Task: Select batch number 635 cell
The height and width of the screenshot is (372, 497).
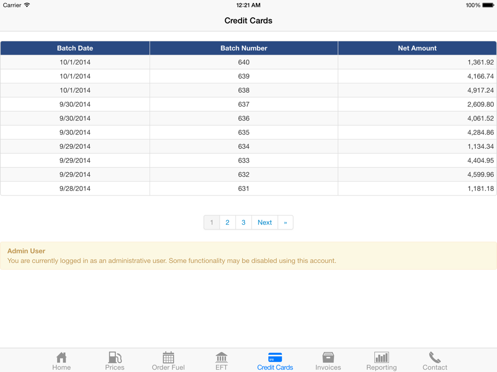Action: coord(244,132)
